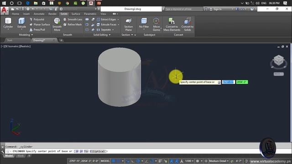This screenshot has width=292, height=164.
Task: Create a Section Plane
Action: pyautogui.click(x=128, y=25)
